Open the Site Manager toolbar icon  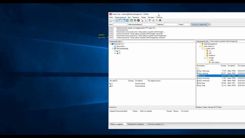click(111, 20)
